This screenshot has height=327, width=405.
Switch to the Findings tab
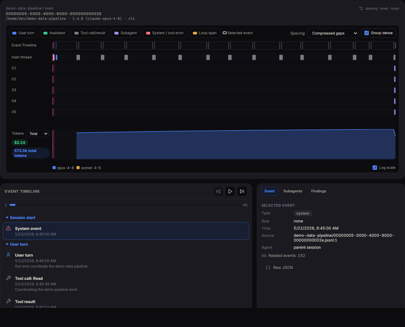[x=319, y=191]
